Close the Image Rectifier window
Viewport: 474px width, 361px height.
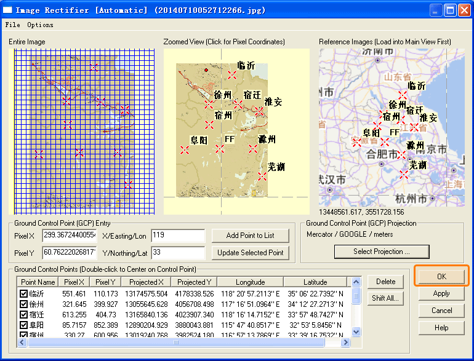pos(464,10)
